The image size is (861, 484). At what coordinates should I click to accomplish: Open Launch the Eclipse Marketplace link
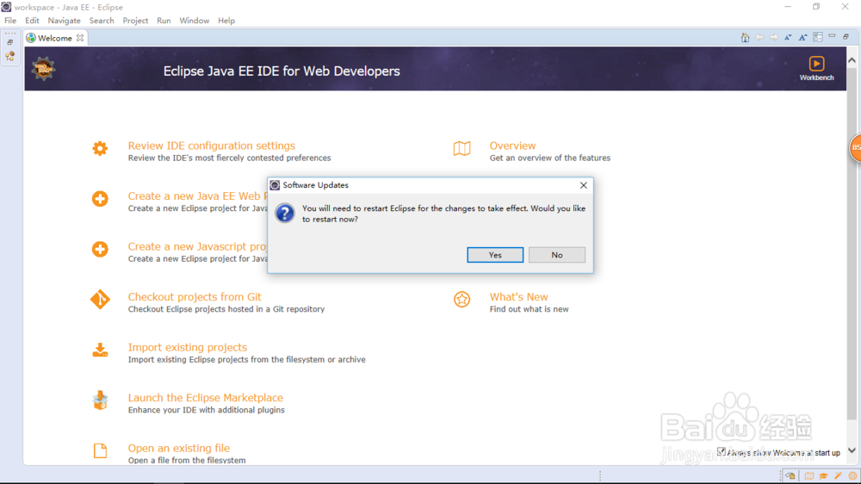206,398
